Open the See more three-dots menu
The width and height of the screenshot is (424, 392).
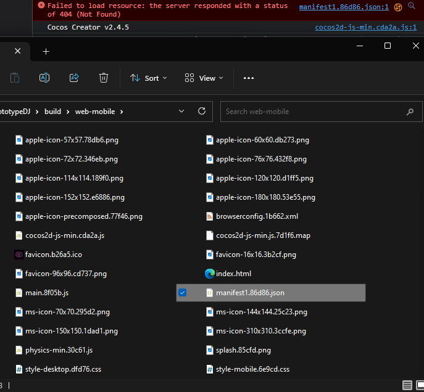[249, 78]
